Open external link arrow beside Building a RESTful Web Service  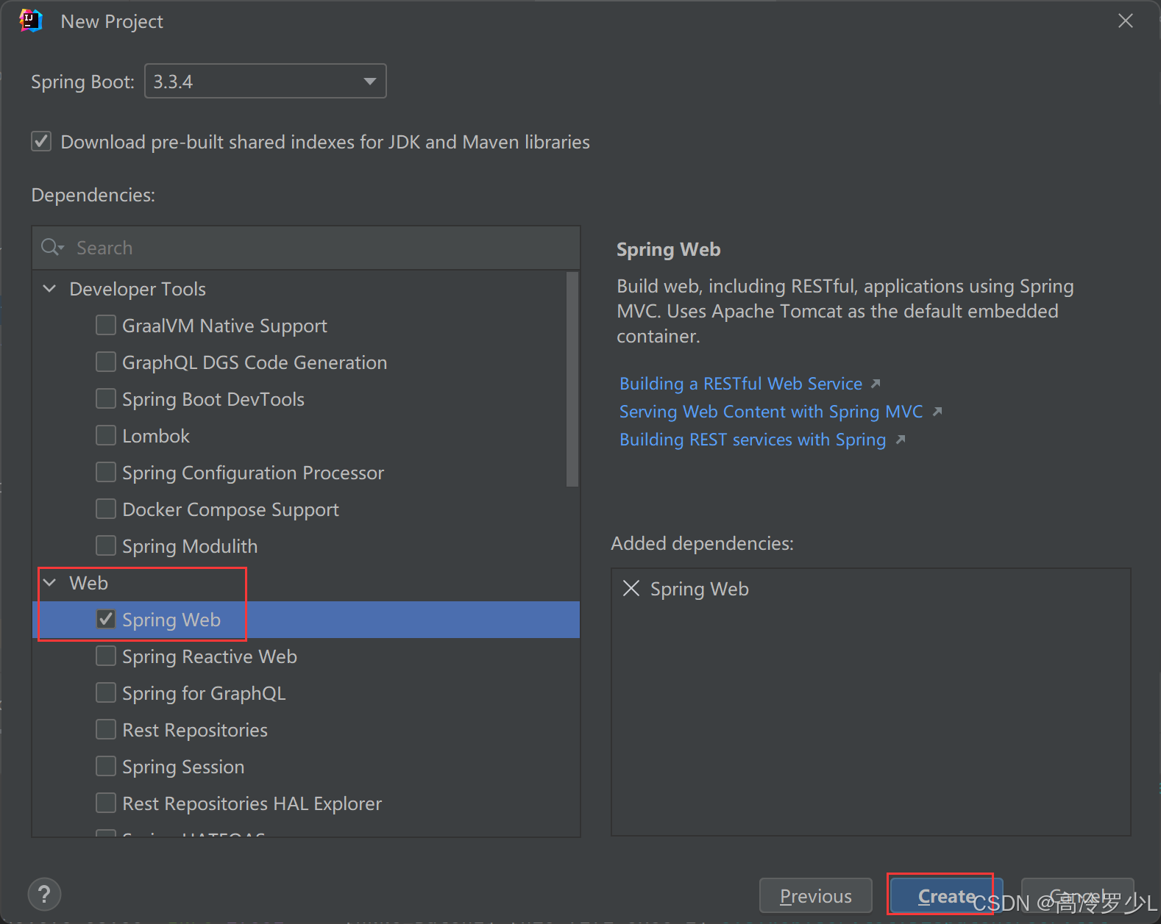[876, 384]
